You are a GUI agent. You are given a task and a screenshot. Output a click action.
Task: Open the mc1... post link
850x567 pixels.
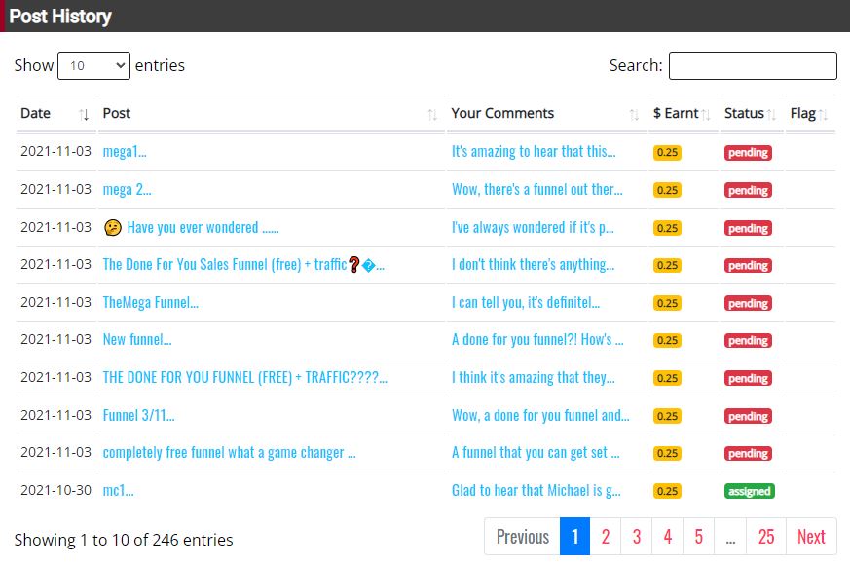point(118,490)
